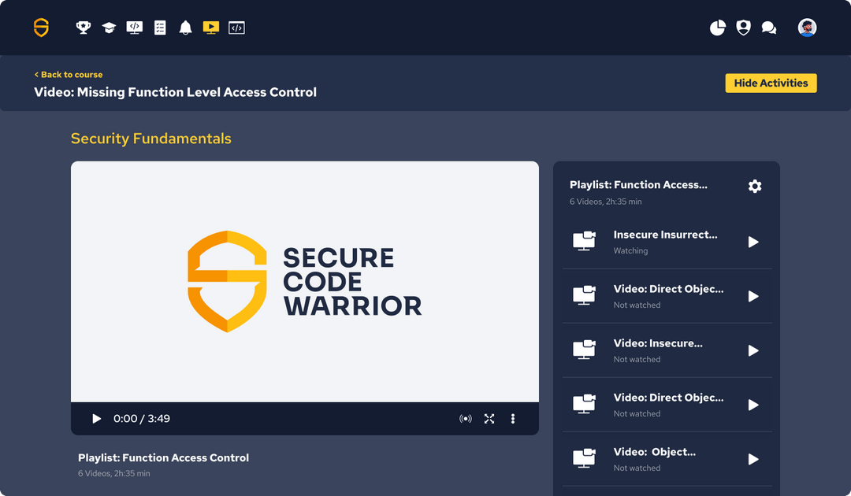This screenshot has width=851, height=496.
Task: Open the notifications bell
Action: 186,27
